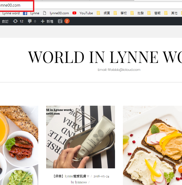Expand the 其他 bookmarks folder

[x=171, y=13]
